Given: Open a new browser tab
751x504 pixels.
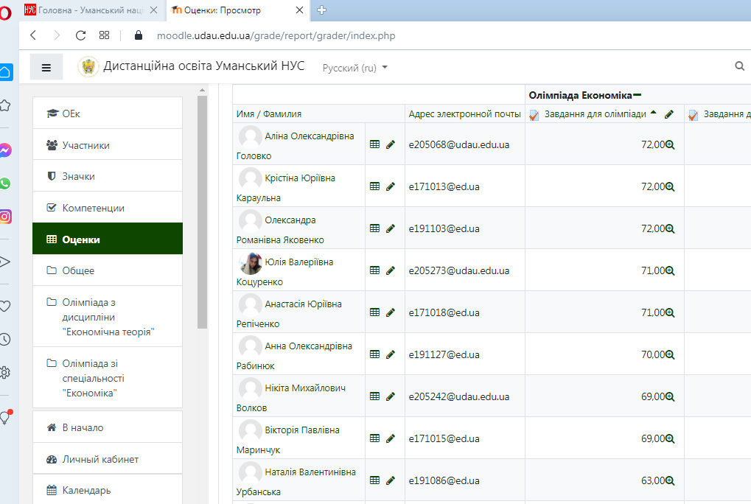Looking at the screenshot, I should coord(322,10).
